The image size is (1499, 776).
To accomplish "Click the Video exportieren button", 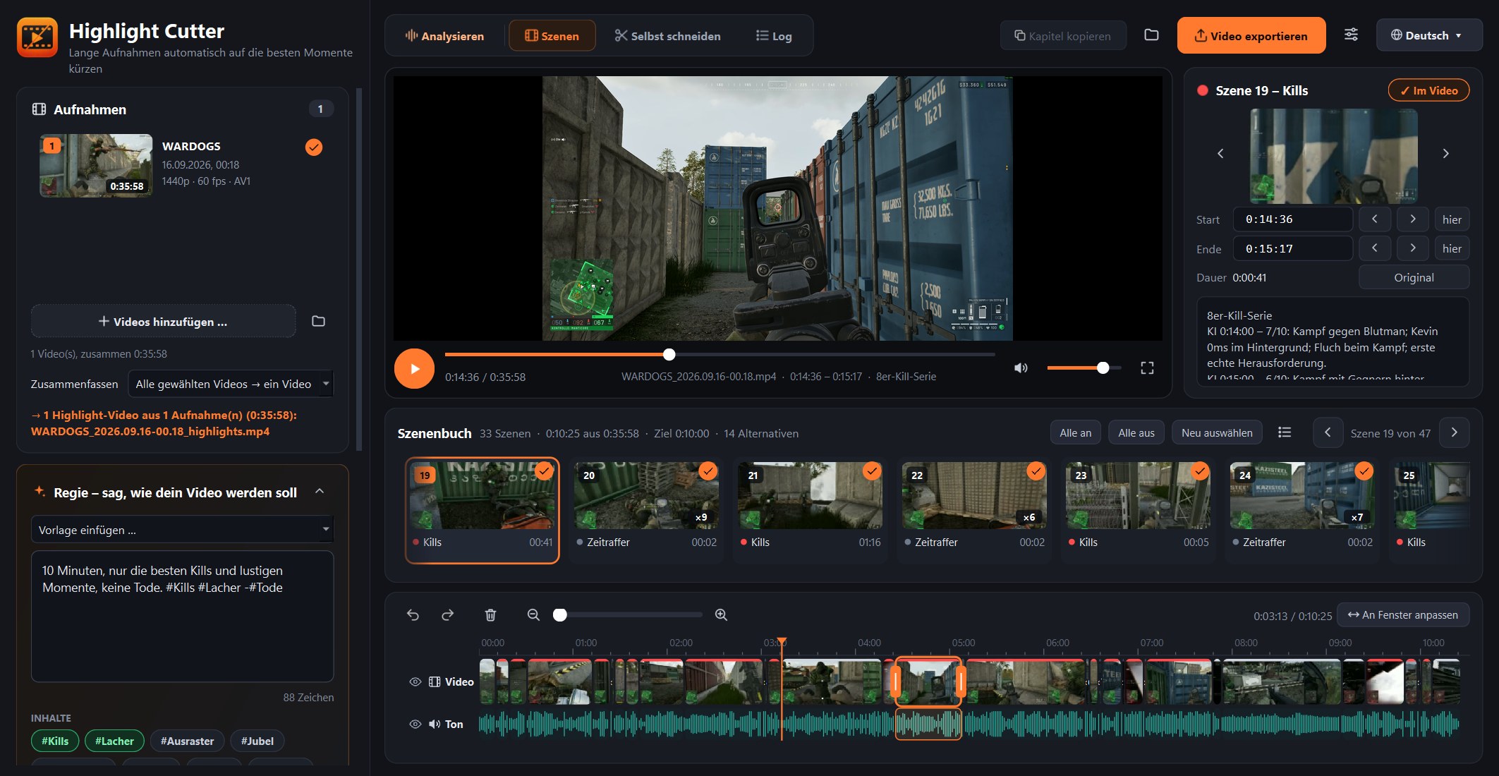I will 1251,36.
